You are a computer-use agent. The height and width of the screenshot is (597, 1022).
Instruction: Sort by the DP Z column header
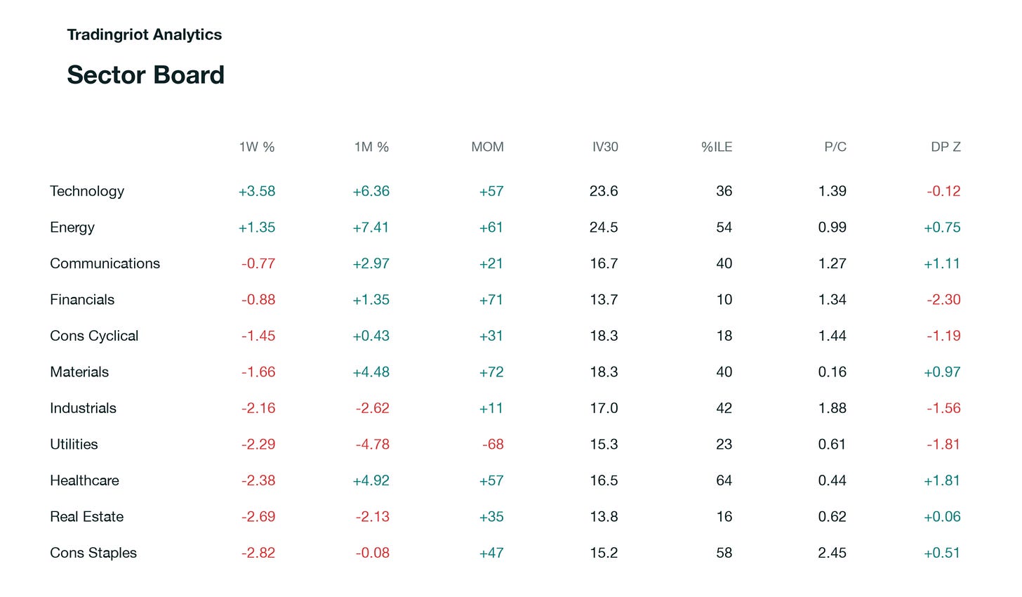[945, 147]
